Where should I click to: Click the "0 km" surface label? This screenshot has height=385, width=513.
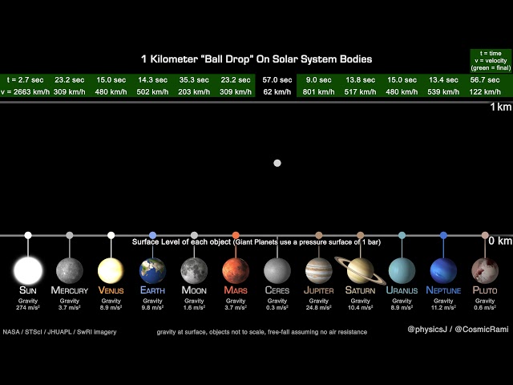pyautogui.click(x=500, y=241)
